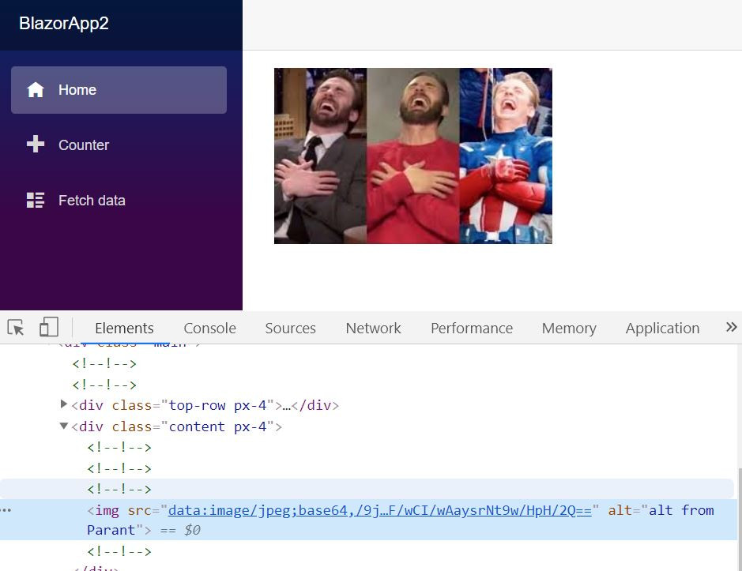
Task: Open the Counter nav link
Action: (119, 145)
